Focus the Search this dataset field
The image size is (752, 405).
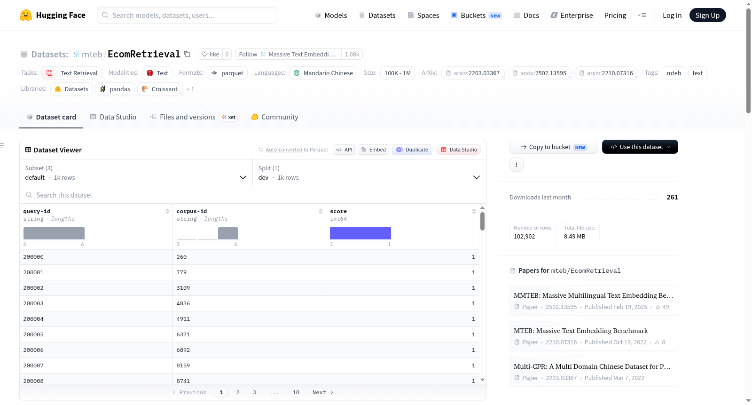pos(253,195)
